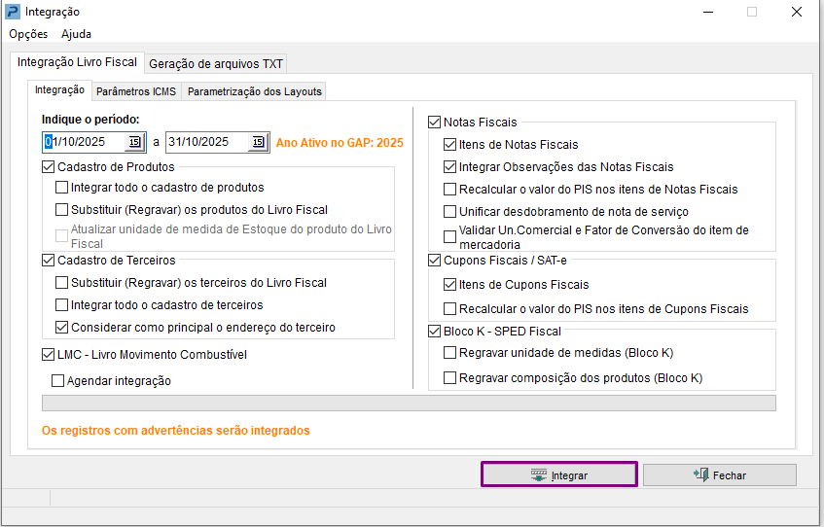The width and height of the screenshot is (824, 527).
Task: Select Parametrização dos Layouts tab
Action: coord(254,91)
